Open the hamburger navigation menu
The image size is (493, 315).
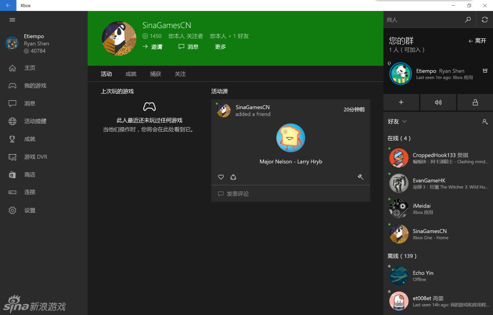coord(12,20)
